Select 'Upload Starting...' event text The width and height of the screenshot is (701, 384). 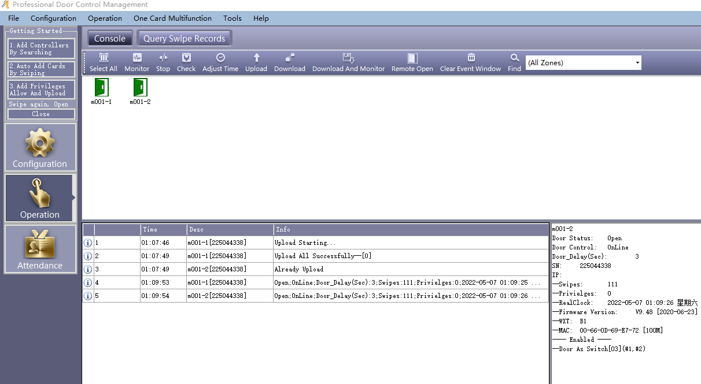[305, 243]
